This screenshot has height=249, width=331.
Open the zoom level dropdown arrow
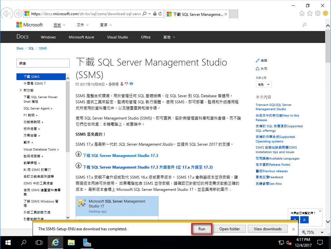[x=321, y=232]
